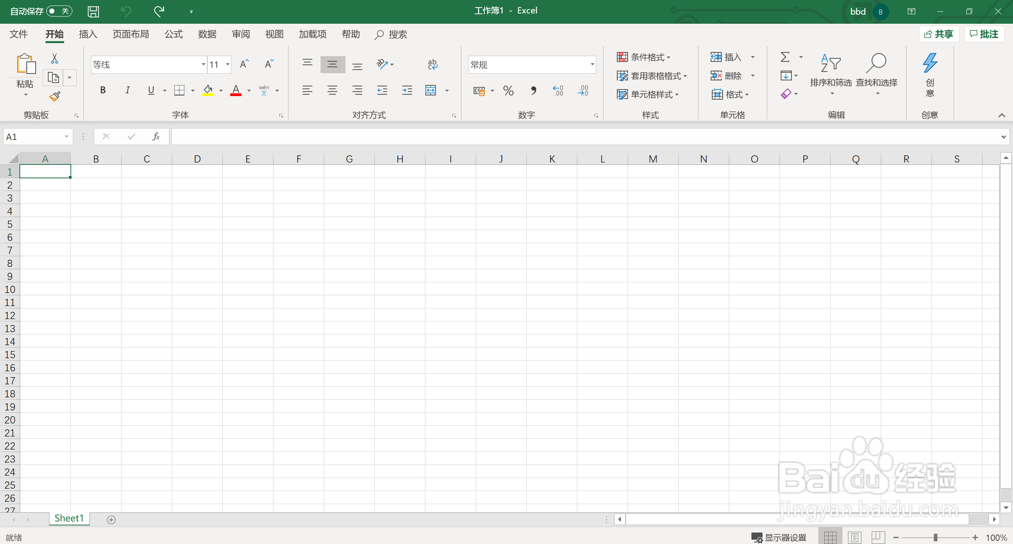Click the borders icon
This screenshot has height=544, width=1013.
[x=179, y=90]
